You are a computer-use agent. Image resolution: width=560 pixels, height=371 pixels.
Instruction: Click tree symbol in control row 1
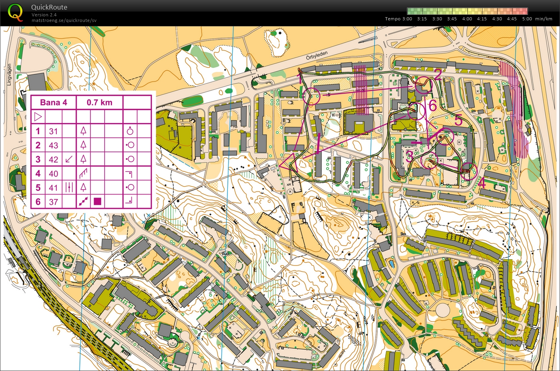(x=83, y=131)
